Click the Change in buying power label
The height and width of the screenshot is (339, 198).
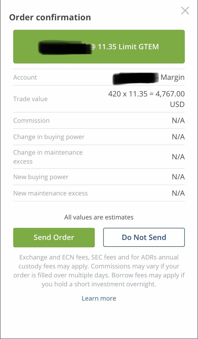(49, 137)
